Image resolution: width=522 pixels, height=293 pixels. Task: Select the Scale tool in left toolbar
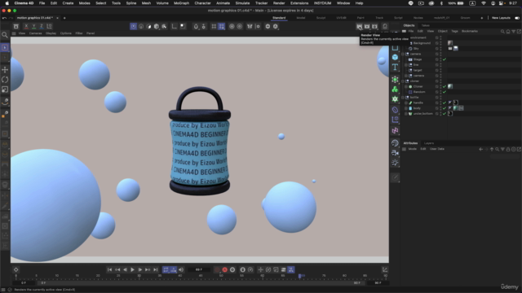click(x=5, y=90)
